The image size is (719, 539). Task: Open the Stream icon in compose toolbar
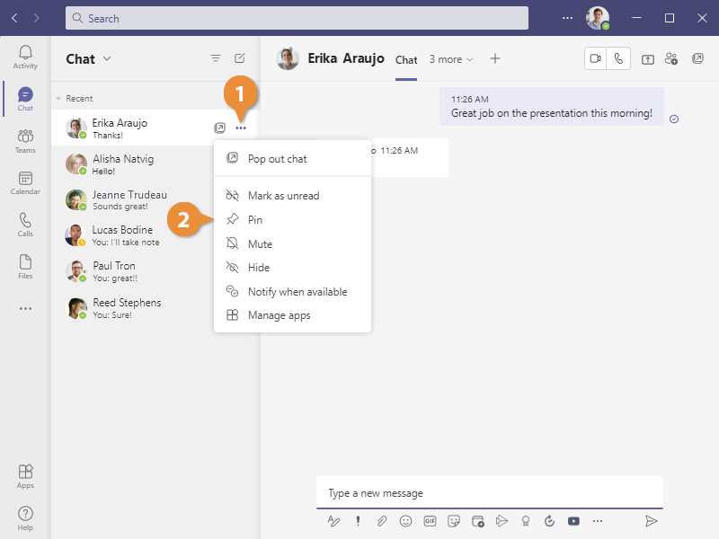click(502, 521)
